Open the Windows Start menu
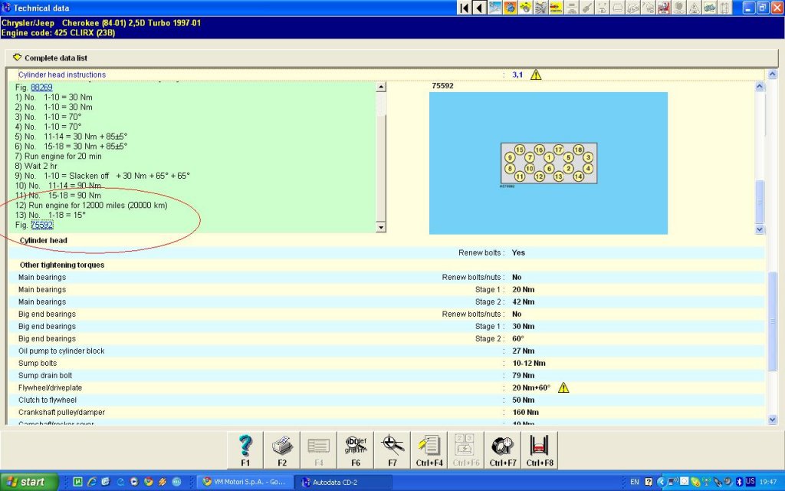The width and height of the screenshot is (785, 491). [x=28, y=482]
